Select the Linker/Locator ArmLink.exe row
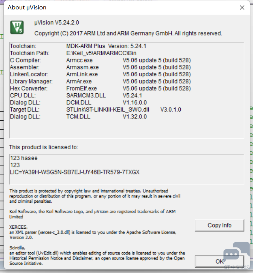This screenshot has height=273, width=253. pyautogui.click(x=100, y=74)
